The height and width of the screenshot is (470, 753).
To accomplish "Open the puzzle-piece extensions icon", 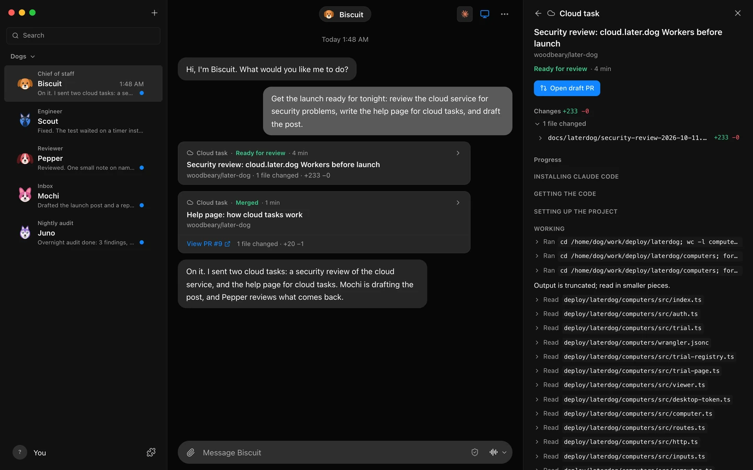I will [151, 452].
